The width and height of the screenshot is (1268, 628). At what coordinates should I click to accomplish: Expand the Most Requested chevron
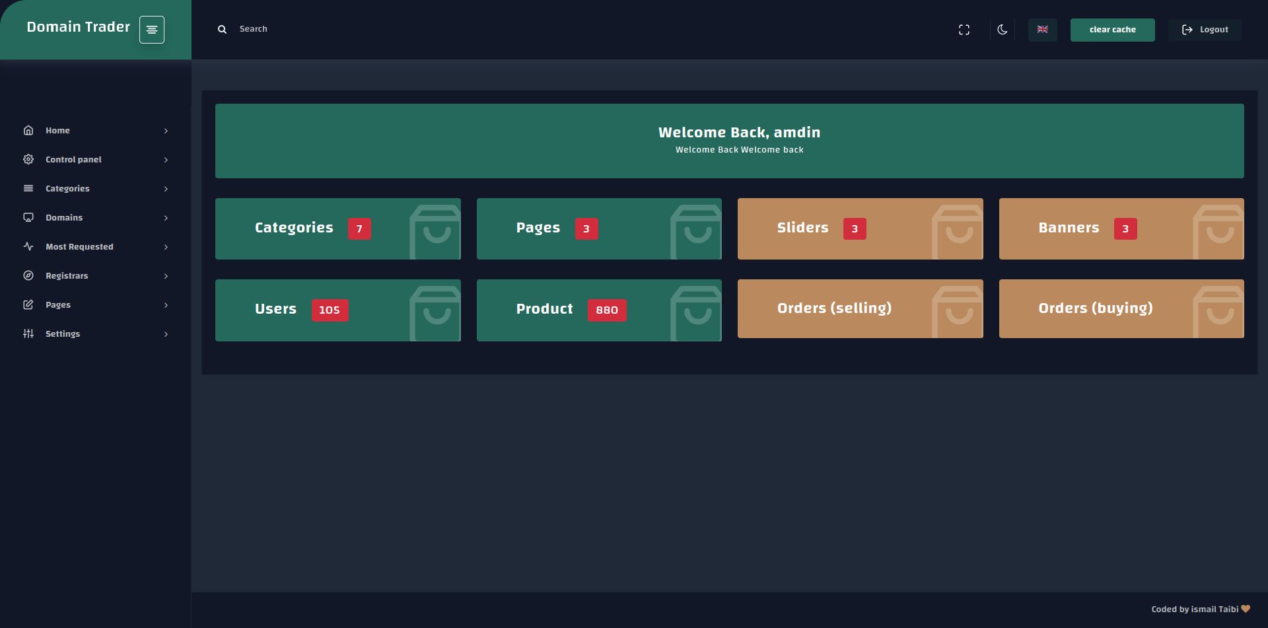(x=166, y=247)
